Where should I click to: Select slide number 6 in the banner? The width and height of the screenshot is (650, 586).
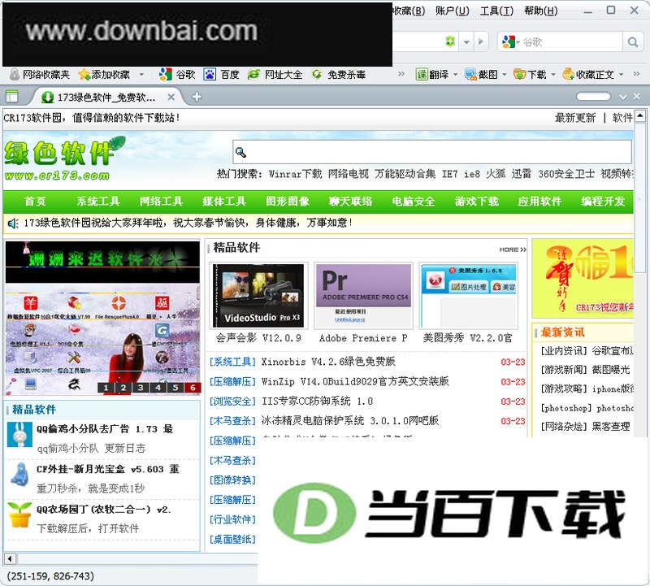tap(193, 388)
